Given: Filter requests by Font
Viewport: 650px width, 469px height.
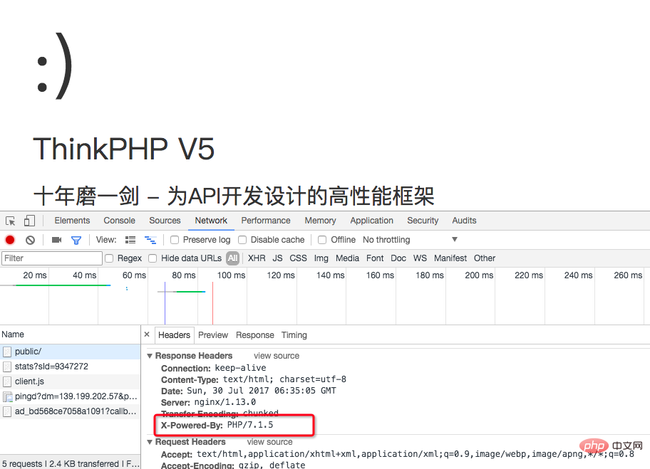Looking at the screenshot, I should tap(375, 258).
